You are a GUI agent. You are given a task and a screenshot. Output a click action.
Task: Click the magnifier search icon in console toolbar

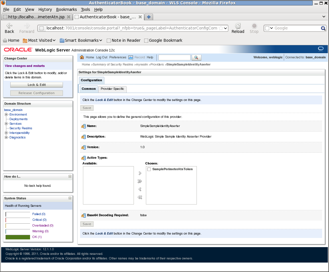(196, 57)
